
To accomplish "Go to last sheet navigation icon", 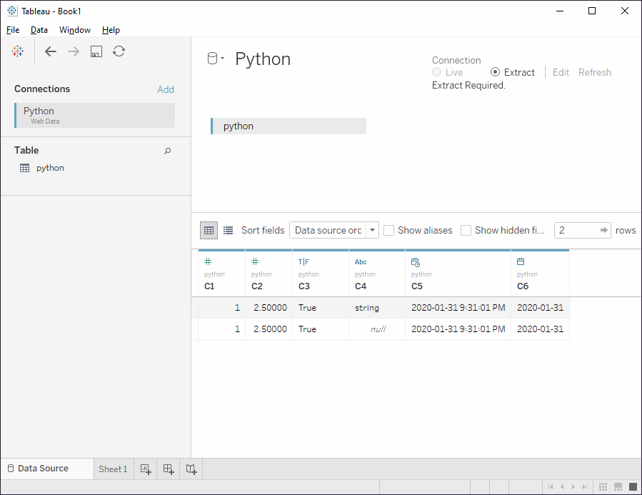I will [585, 487].
